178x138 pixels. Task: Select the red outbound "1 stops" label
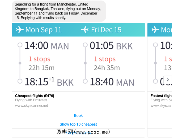(39, 59)
